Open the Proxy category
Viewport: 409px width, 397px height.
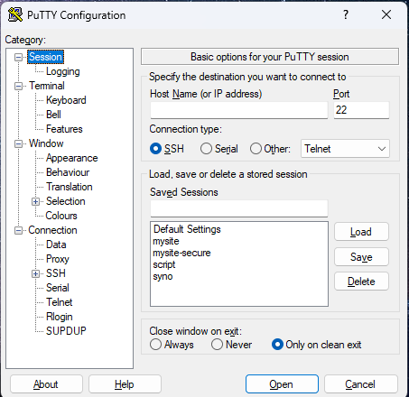(58, 259)
